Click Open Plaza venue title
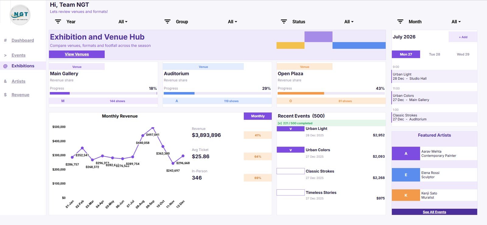 point(290,73)
